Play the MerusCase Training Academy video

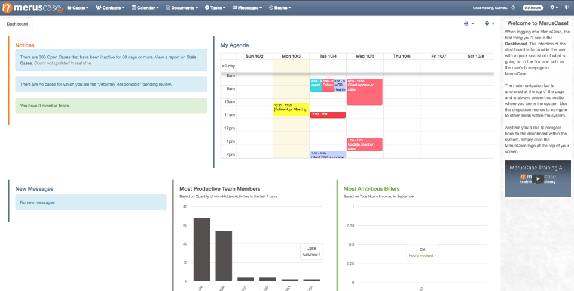tap(538, 179)
